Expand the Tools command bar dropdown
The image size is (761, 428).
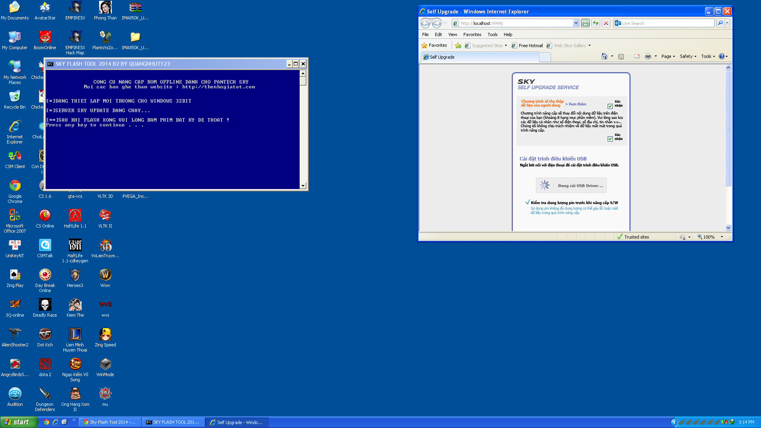coord(708,56)
